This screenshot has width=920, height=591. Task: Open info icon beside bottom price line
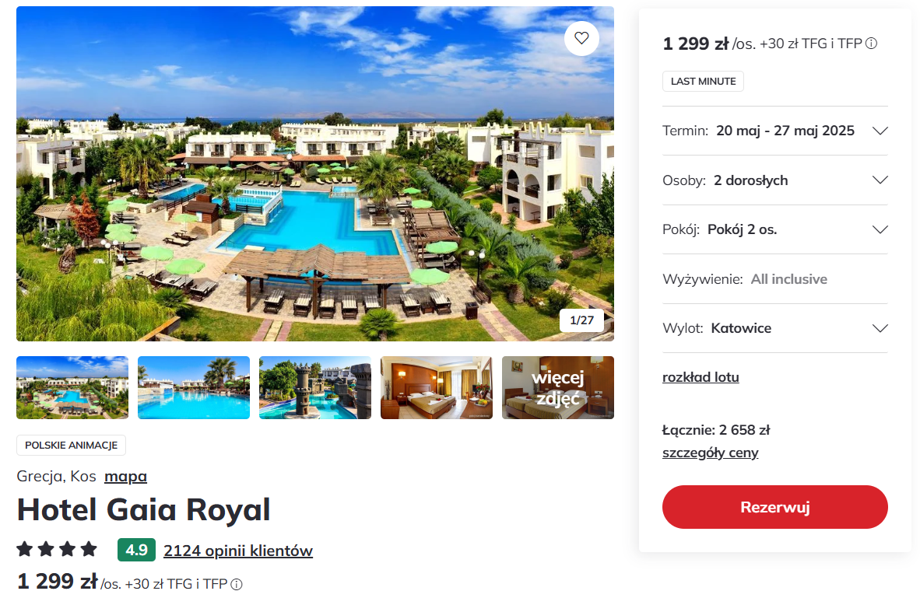[x=237, y=584]
